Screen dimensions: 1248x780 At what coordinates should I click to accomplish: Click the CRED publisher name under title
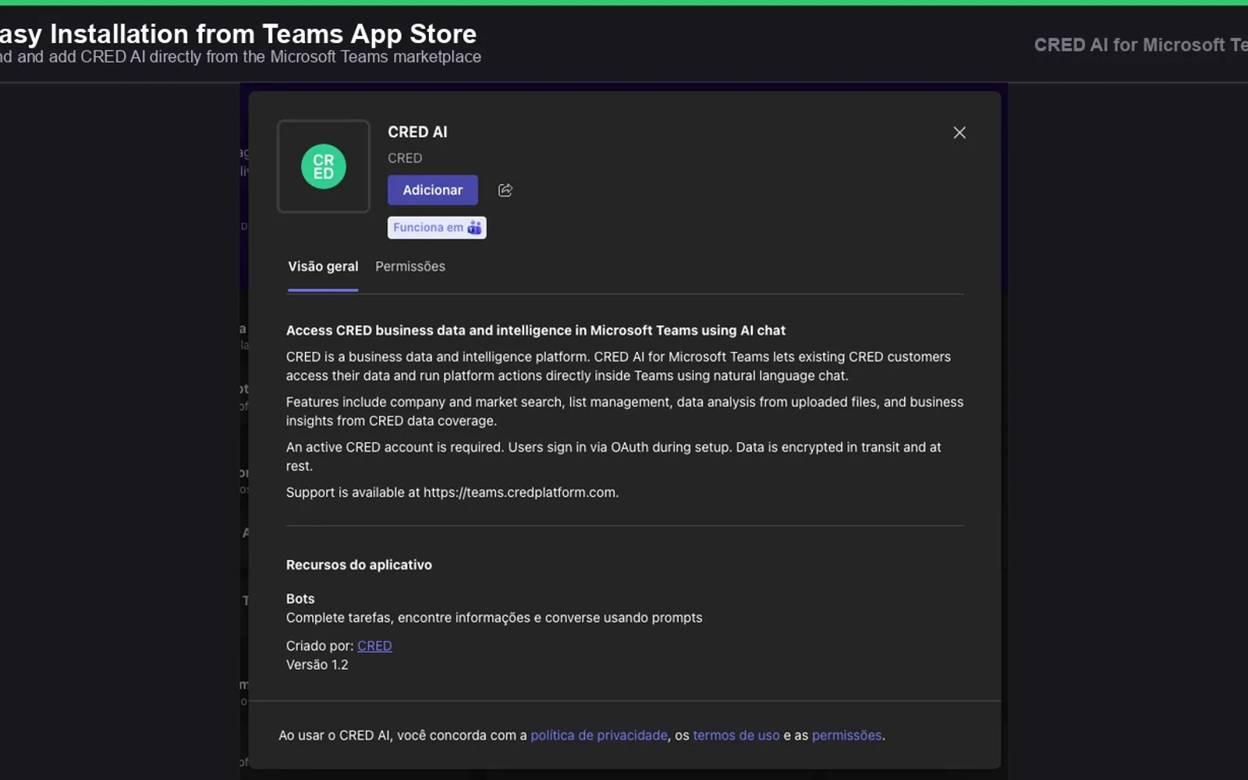405,158
